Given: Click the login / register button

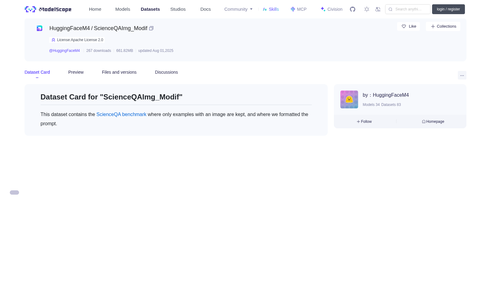Looking at the screenshot, I should click(x=448, y=9).
